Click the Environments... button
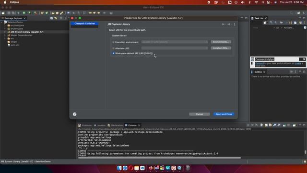This screenshot has width=307, height=173. click(x=221, y=42)
